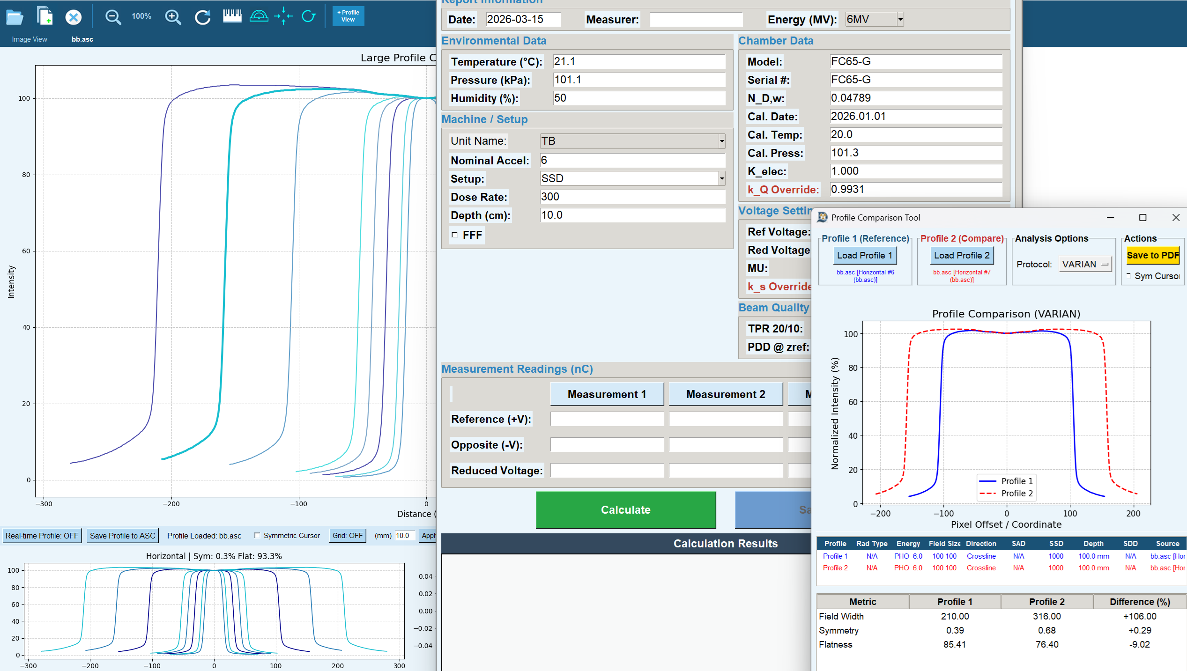1187x671 pixels.
Task: Switch to the bb.asc tab
Action: pos(82,39)
